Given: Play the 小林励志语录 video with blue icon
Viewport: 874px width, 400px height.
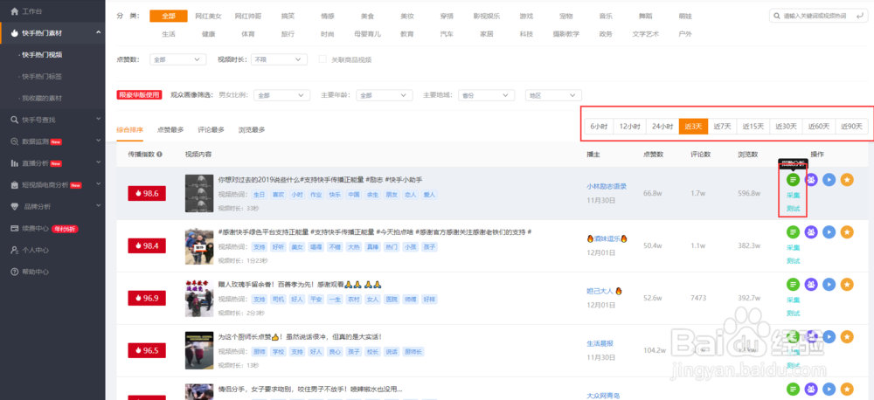Looking at the screenshot, I should pos(829,179).
